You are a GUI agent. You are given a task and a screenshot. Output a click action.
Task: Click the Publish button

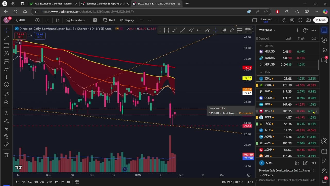pyautogui.click(x=320, y=20)
